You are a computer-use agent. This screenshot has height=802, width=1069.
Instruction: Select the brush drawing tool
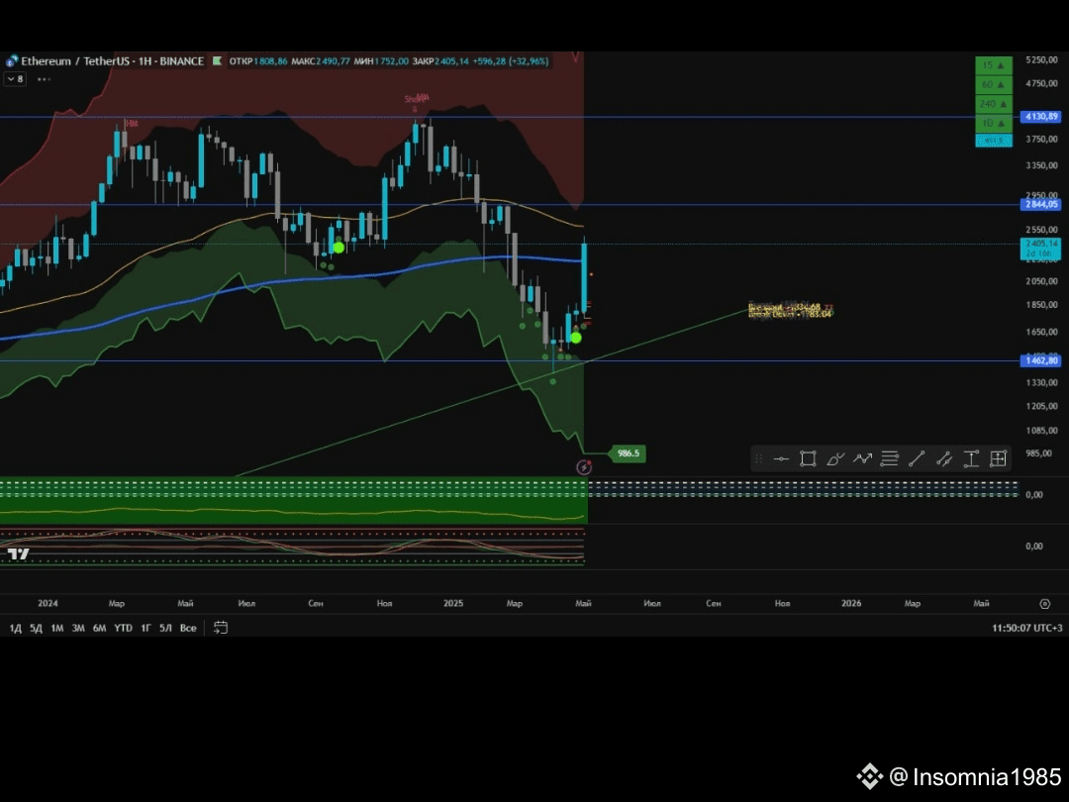click(835, 458)
